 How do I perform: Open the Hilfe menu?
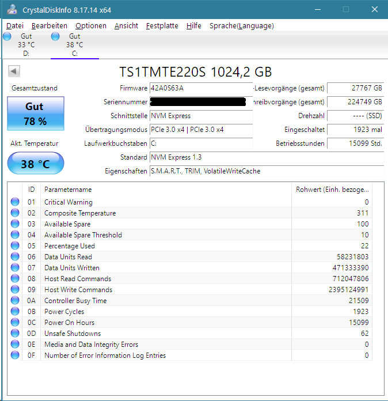point(194,25)
